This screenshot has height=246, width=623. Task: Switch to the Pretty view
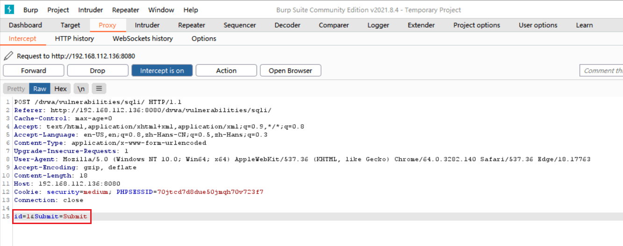(16, 88)
